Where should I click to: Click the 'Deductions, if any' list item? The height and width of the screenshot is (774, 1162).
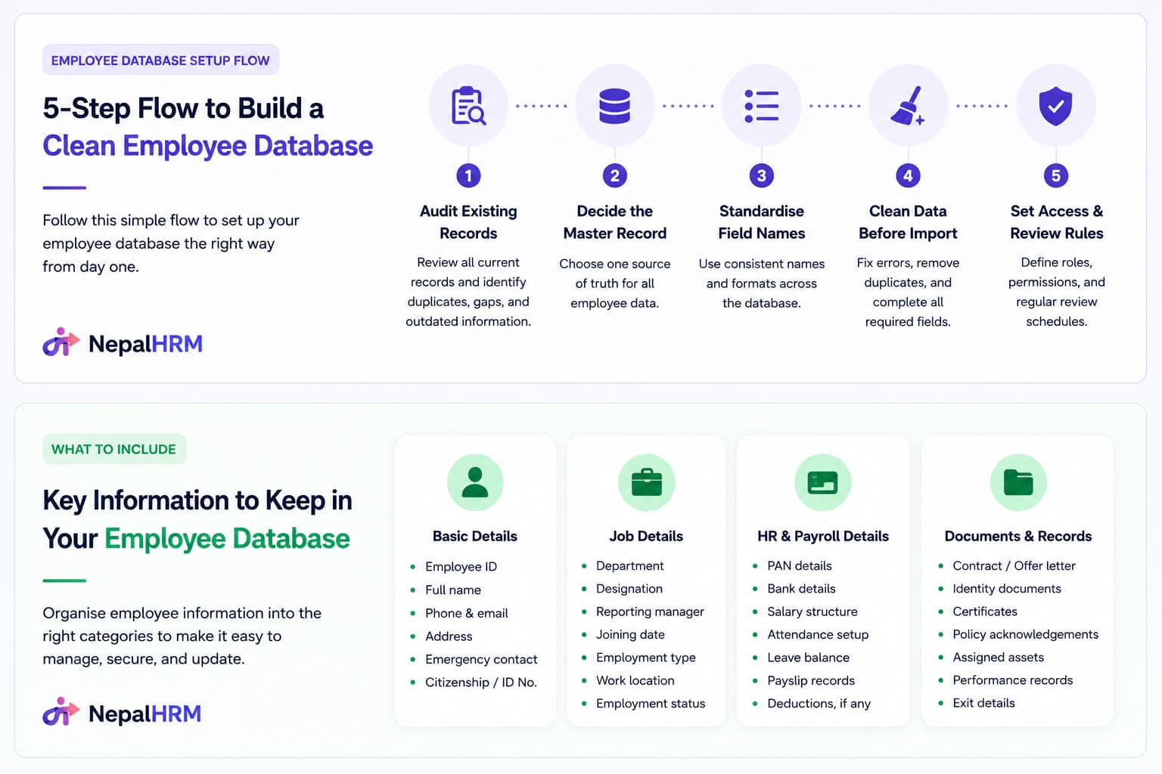point(819,703)
